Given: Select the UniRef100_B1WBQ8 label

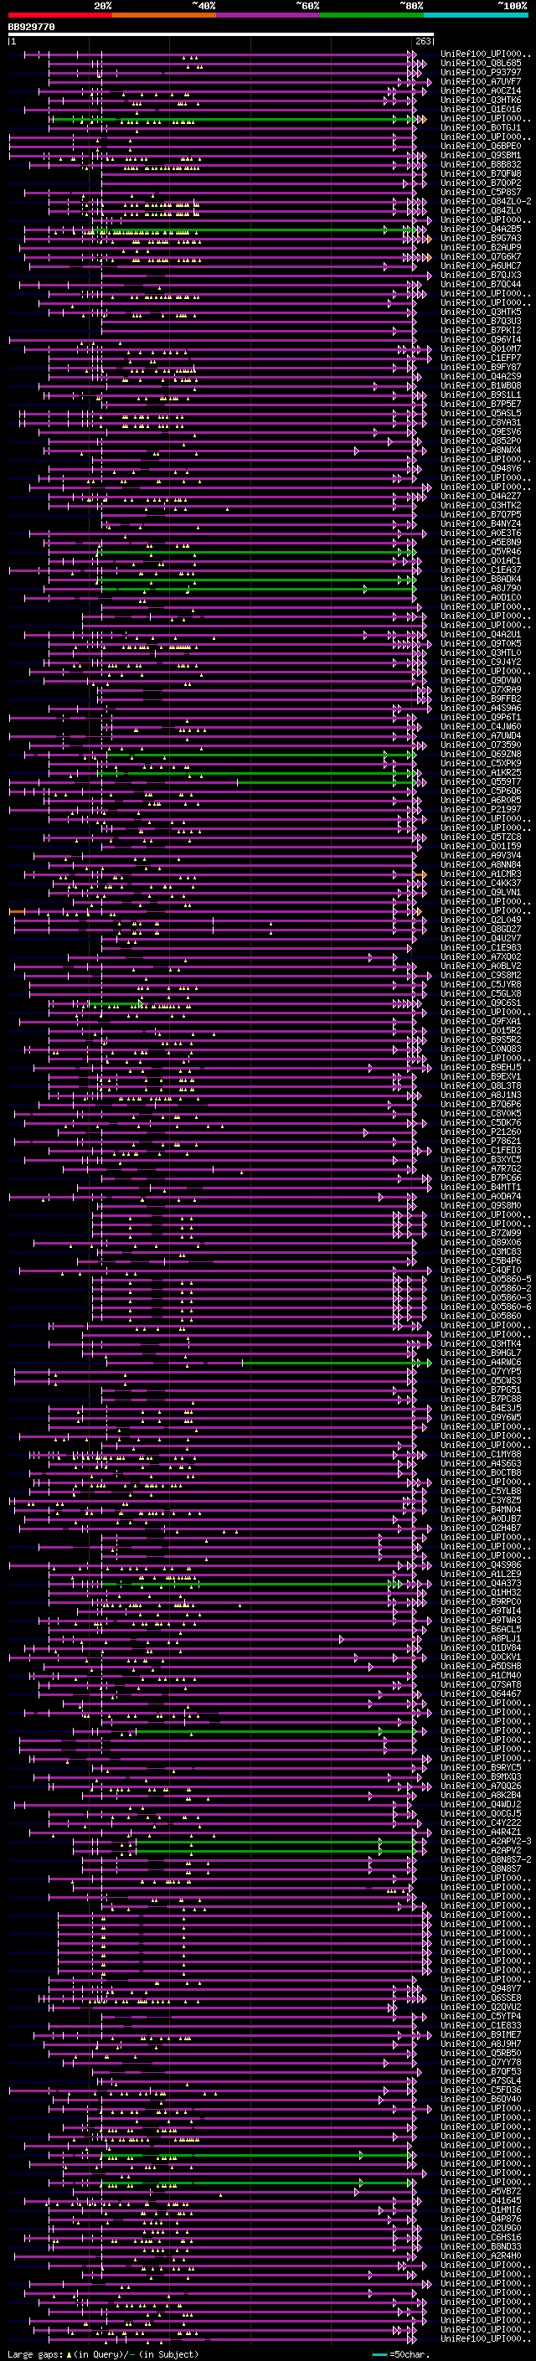Looking at the screenshot, I should click(481, 385).
